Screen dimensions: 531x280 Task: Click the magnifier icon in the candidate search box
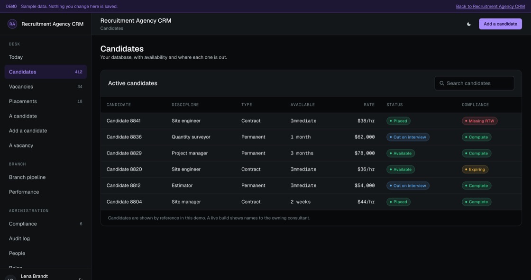[441, 83]
